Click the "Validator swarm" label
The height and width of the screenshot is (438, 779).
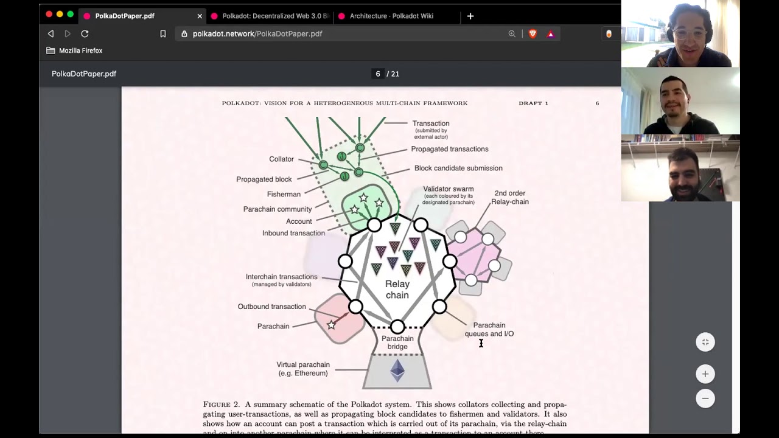[x=449, y=189]
